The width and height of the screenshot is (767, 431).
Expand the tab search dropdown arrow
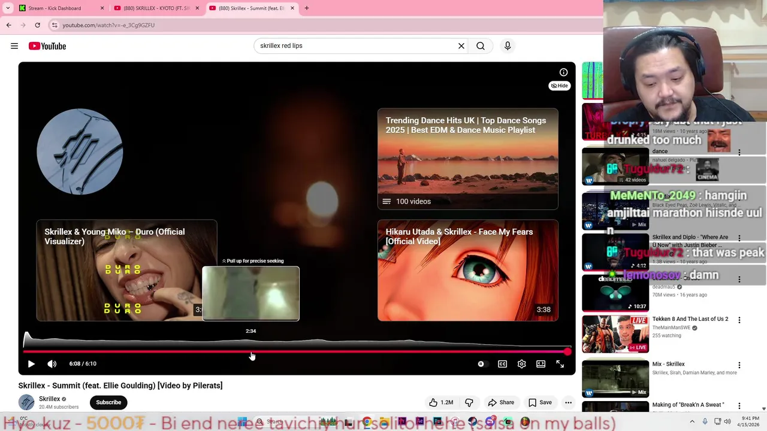[8, 8]
